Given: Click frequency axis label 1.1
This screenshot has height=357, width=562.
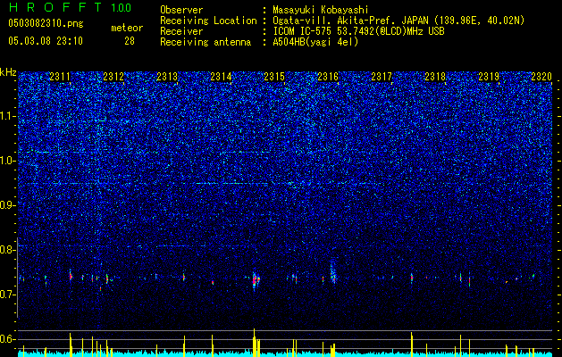Looking at the screenshot, I should coord(8,116).
